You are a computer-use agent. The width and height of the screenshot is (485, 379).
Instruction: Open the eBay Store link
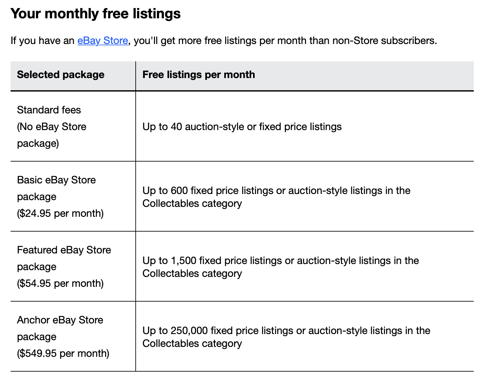(x=103, y=41)
